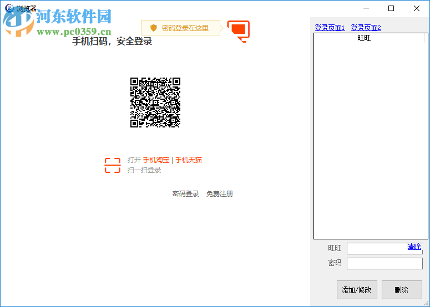This screenshot has height=307, width=430.
Task: Minimize the browser window
Action: pyautogui.click(x=366, y=8)
